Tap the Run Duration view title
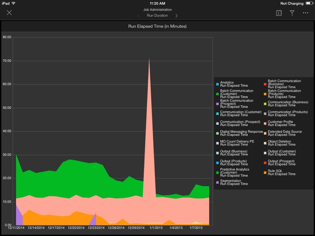This screenshot has height=236, width=315. (x=157, y=16)
